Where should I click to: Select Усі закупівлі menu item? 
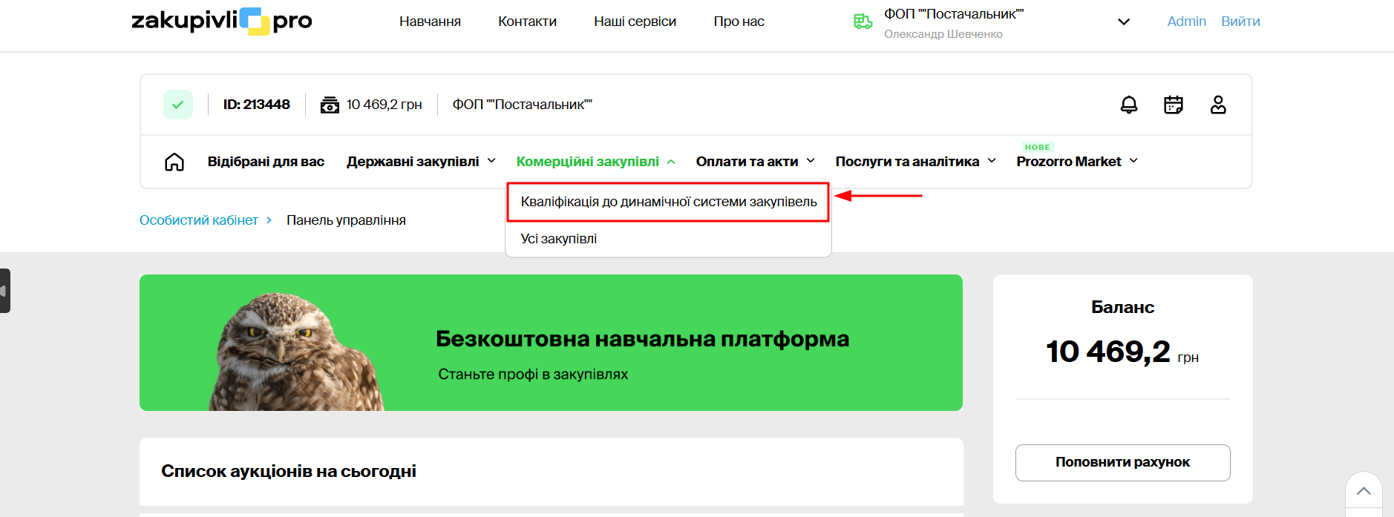(558, 239)
